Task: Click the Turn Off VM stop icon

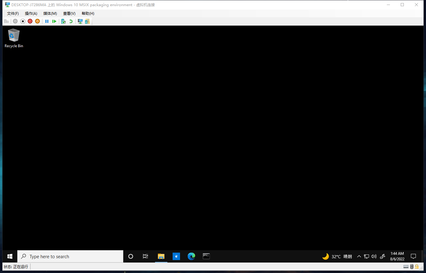Action: click(x=23, y=21)
